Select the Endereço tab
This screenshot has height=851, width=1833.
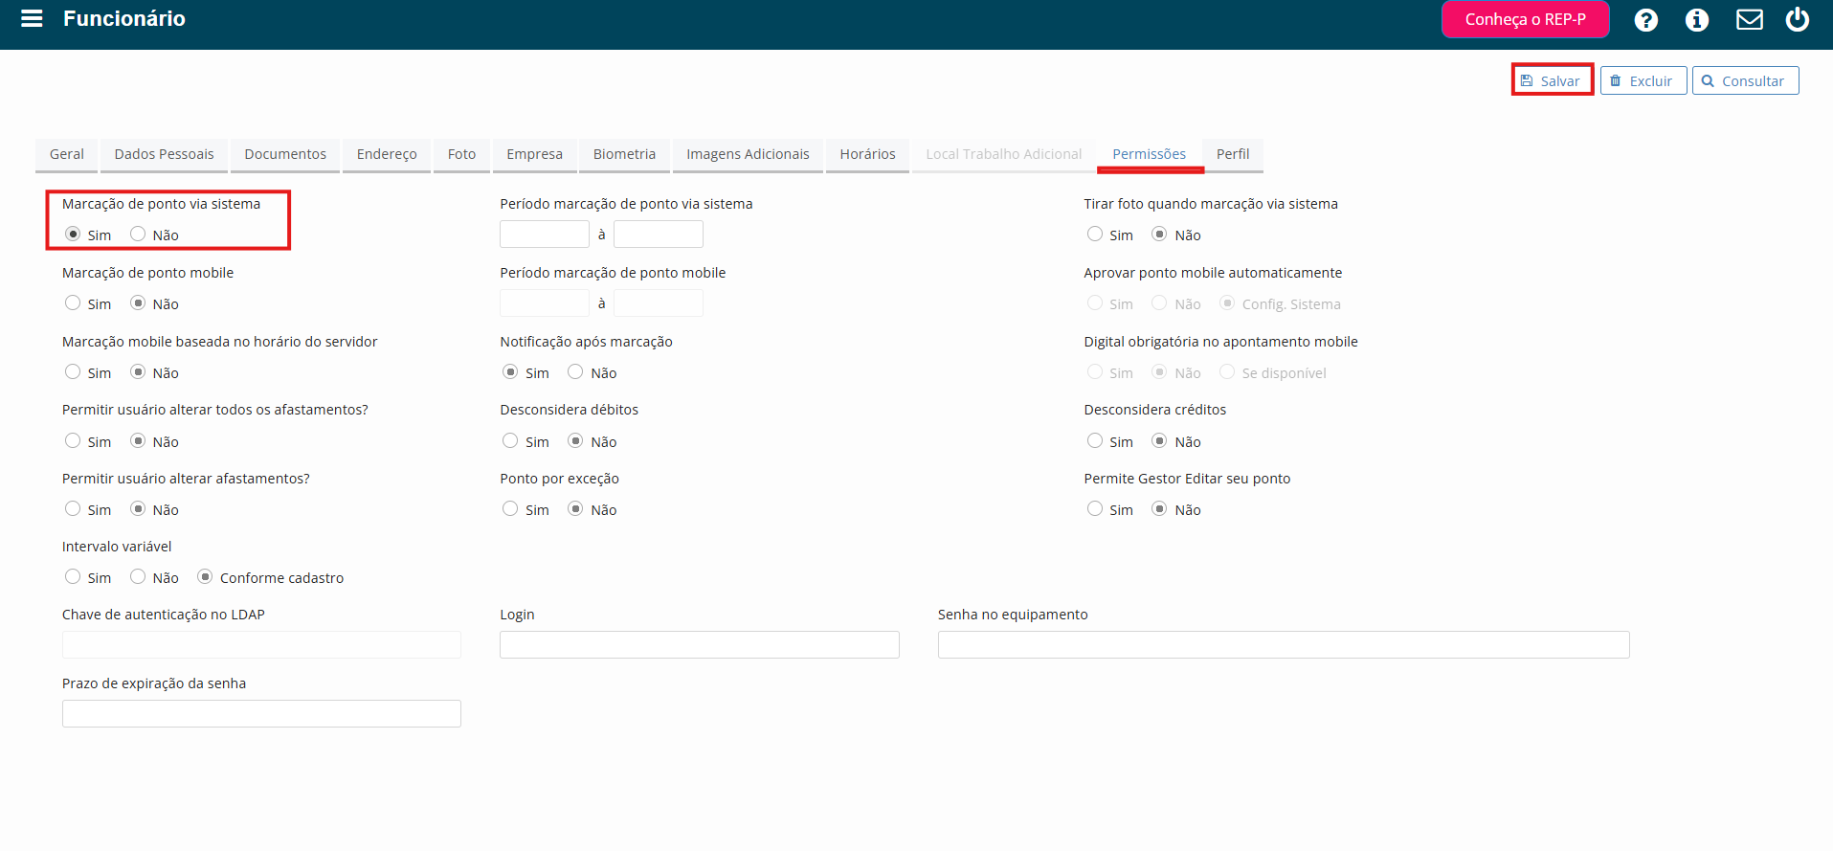point(387,154)
